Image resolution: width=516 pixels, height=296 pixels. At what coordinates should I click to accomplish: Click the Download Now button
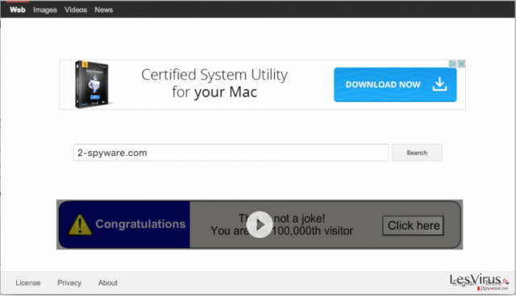pyautogui.click(x=395, y=84)
